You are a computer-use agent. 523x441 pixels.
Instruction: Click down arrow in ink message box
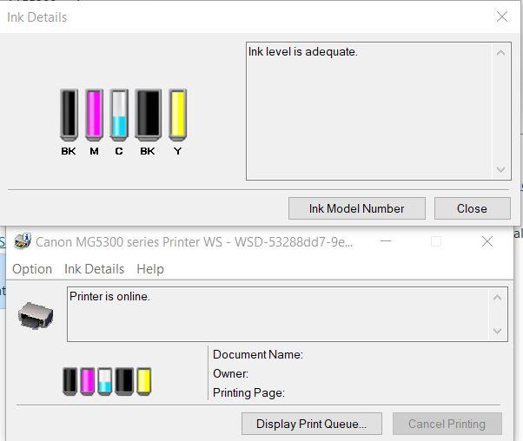point(500,169)
